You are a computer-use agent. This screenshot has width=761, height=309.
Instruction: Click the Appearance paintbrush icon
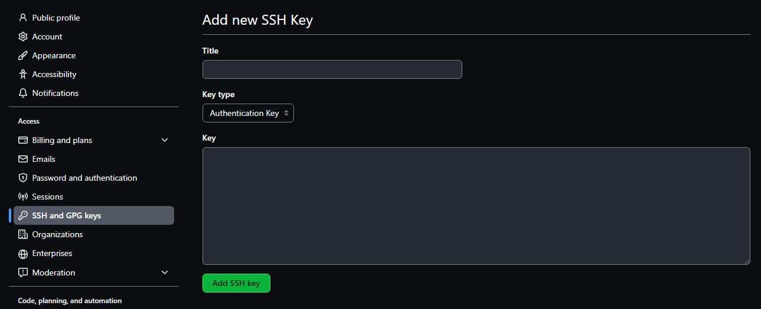(23, 55)
